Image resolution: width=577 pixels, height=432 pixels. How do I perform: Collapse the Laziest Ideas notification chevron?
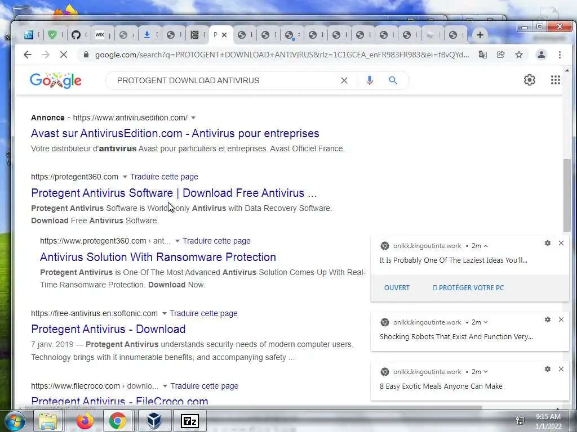pyautogui.click(x=486, y=246)
